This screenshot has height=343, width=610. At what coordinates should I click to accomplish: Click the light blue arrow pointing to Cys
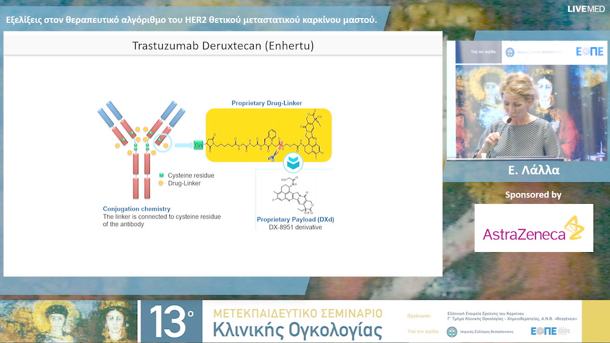[182, 145]
